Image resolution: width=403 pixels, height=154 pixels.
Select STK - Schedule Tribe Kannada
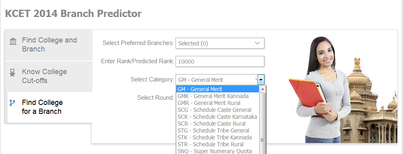(217, 137)
